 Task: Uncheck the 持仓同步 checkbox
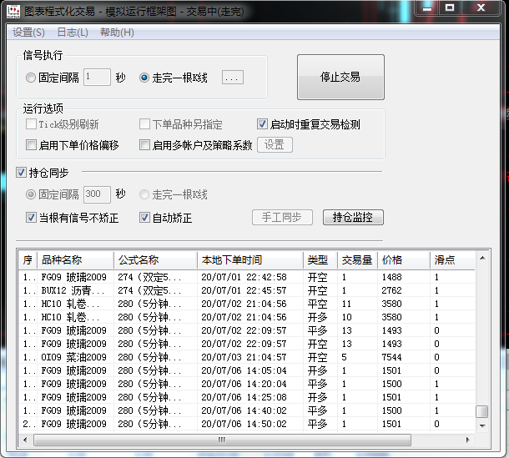click(x=22, y=174)
